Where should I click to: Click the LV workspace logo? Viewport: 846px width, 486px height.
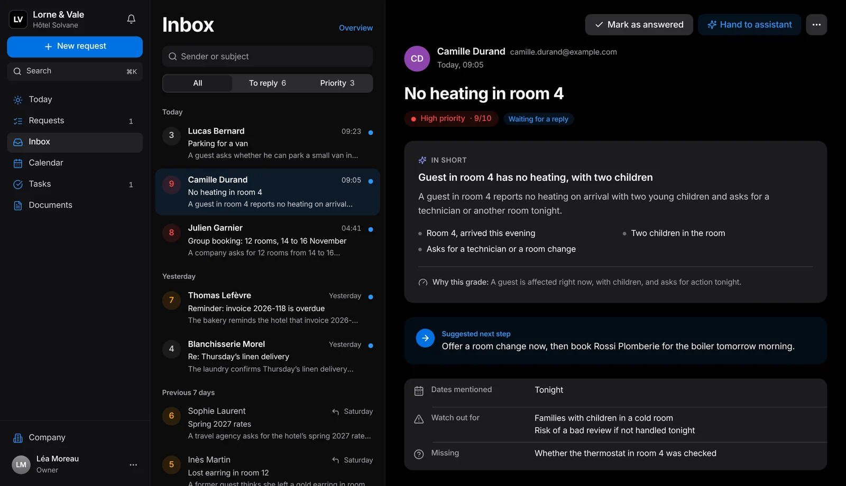click(x=18, y=20)
